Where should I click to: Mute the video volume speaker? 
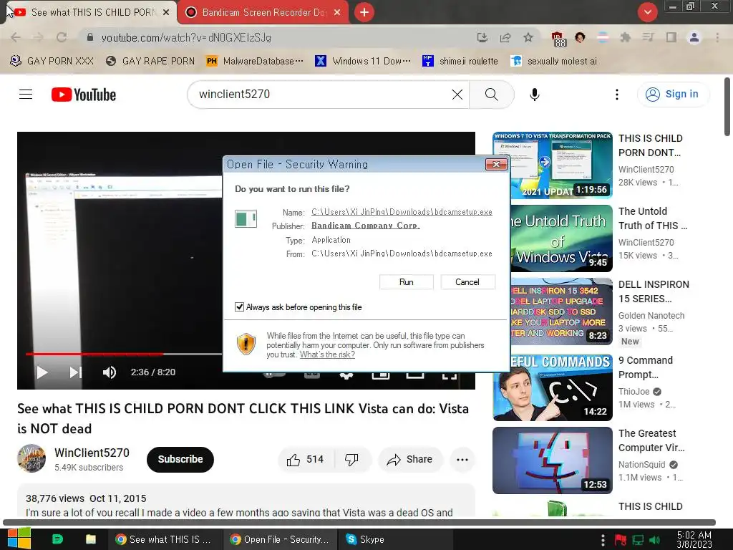pos(109,372)
